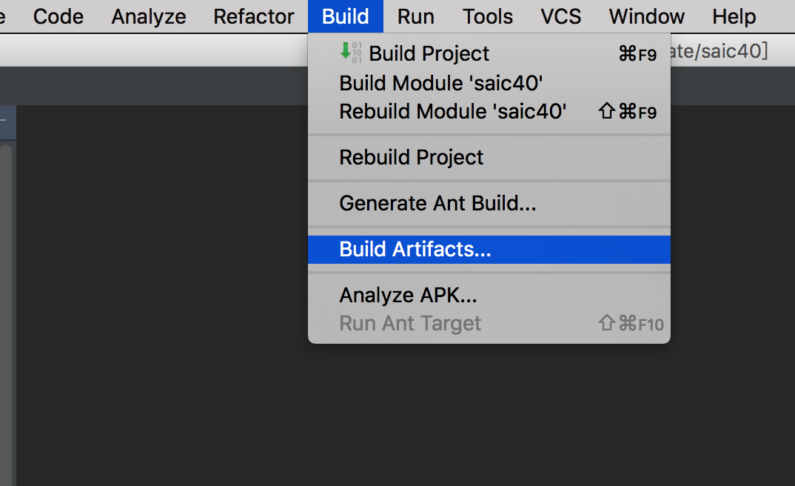Open the Refactor menu
Viewport: 795px width, 486px height.
click(254, 16)
